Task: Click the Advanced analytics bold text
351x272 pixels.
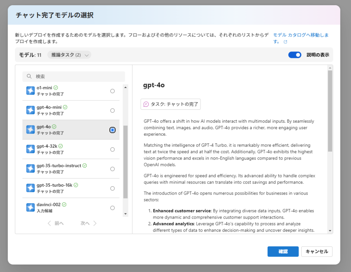Action: click(173, 224)
